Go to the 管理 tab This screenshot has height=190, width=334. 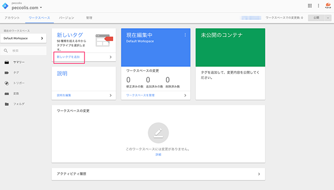pyautogui.click(x=89, y=18)
